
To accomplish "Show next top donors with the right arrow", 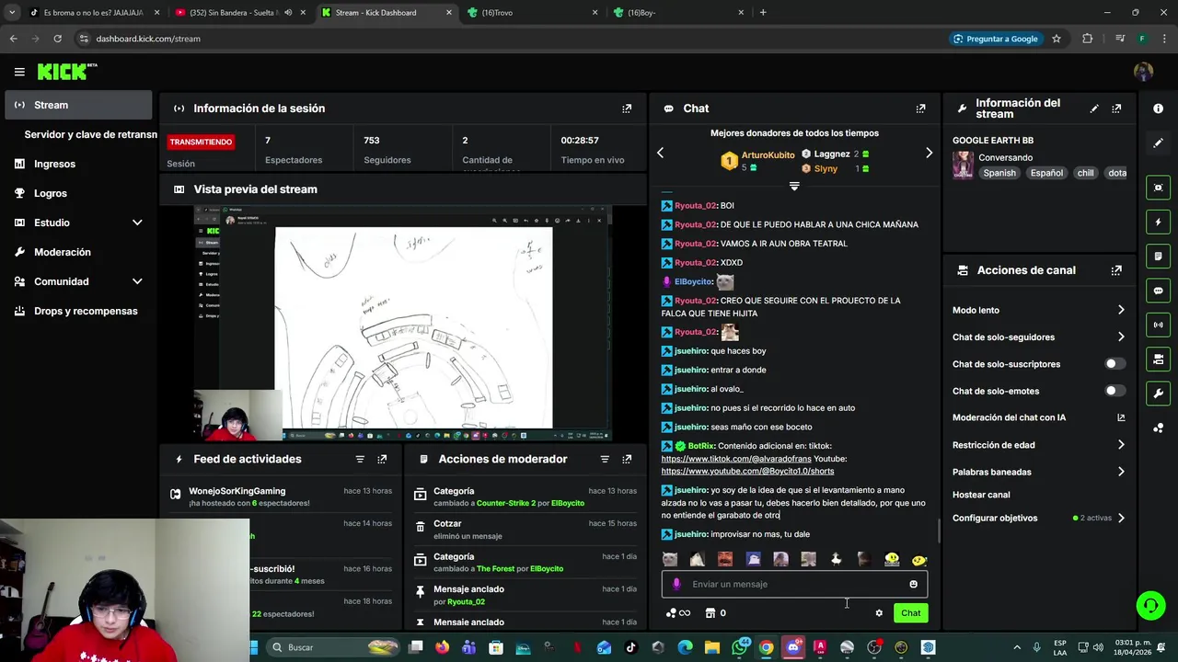I will [x=929, y=153].
